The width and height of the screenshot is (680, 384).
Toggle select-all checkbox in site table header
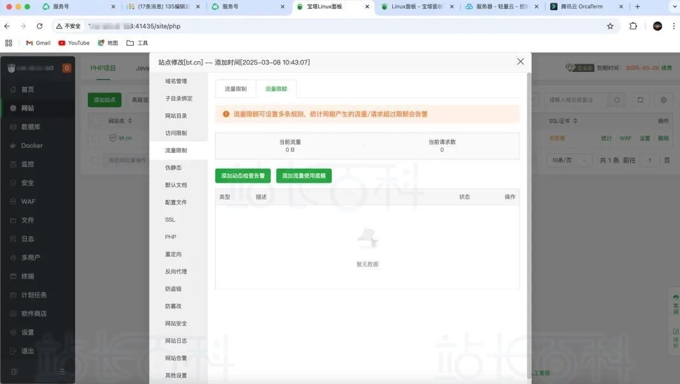click(x=96, y=120)
